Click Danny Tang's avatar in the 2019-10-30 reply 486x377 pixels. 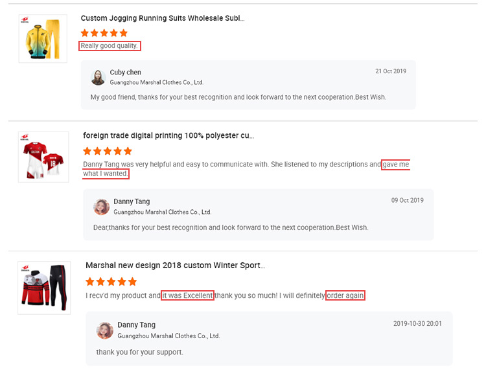point(105,330)
